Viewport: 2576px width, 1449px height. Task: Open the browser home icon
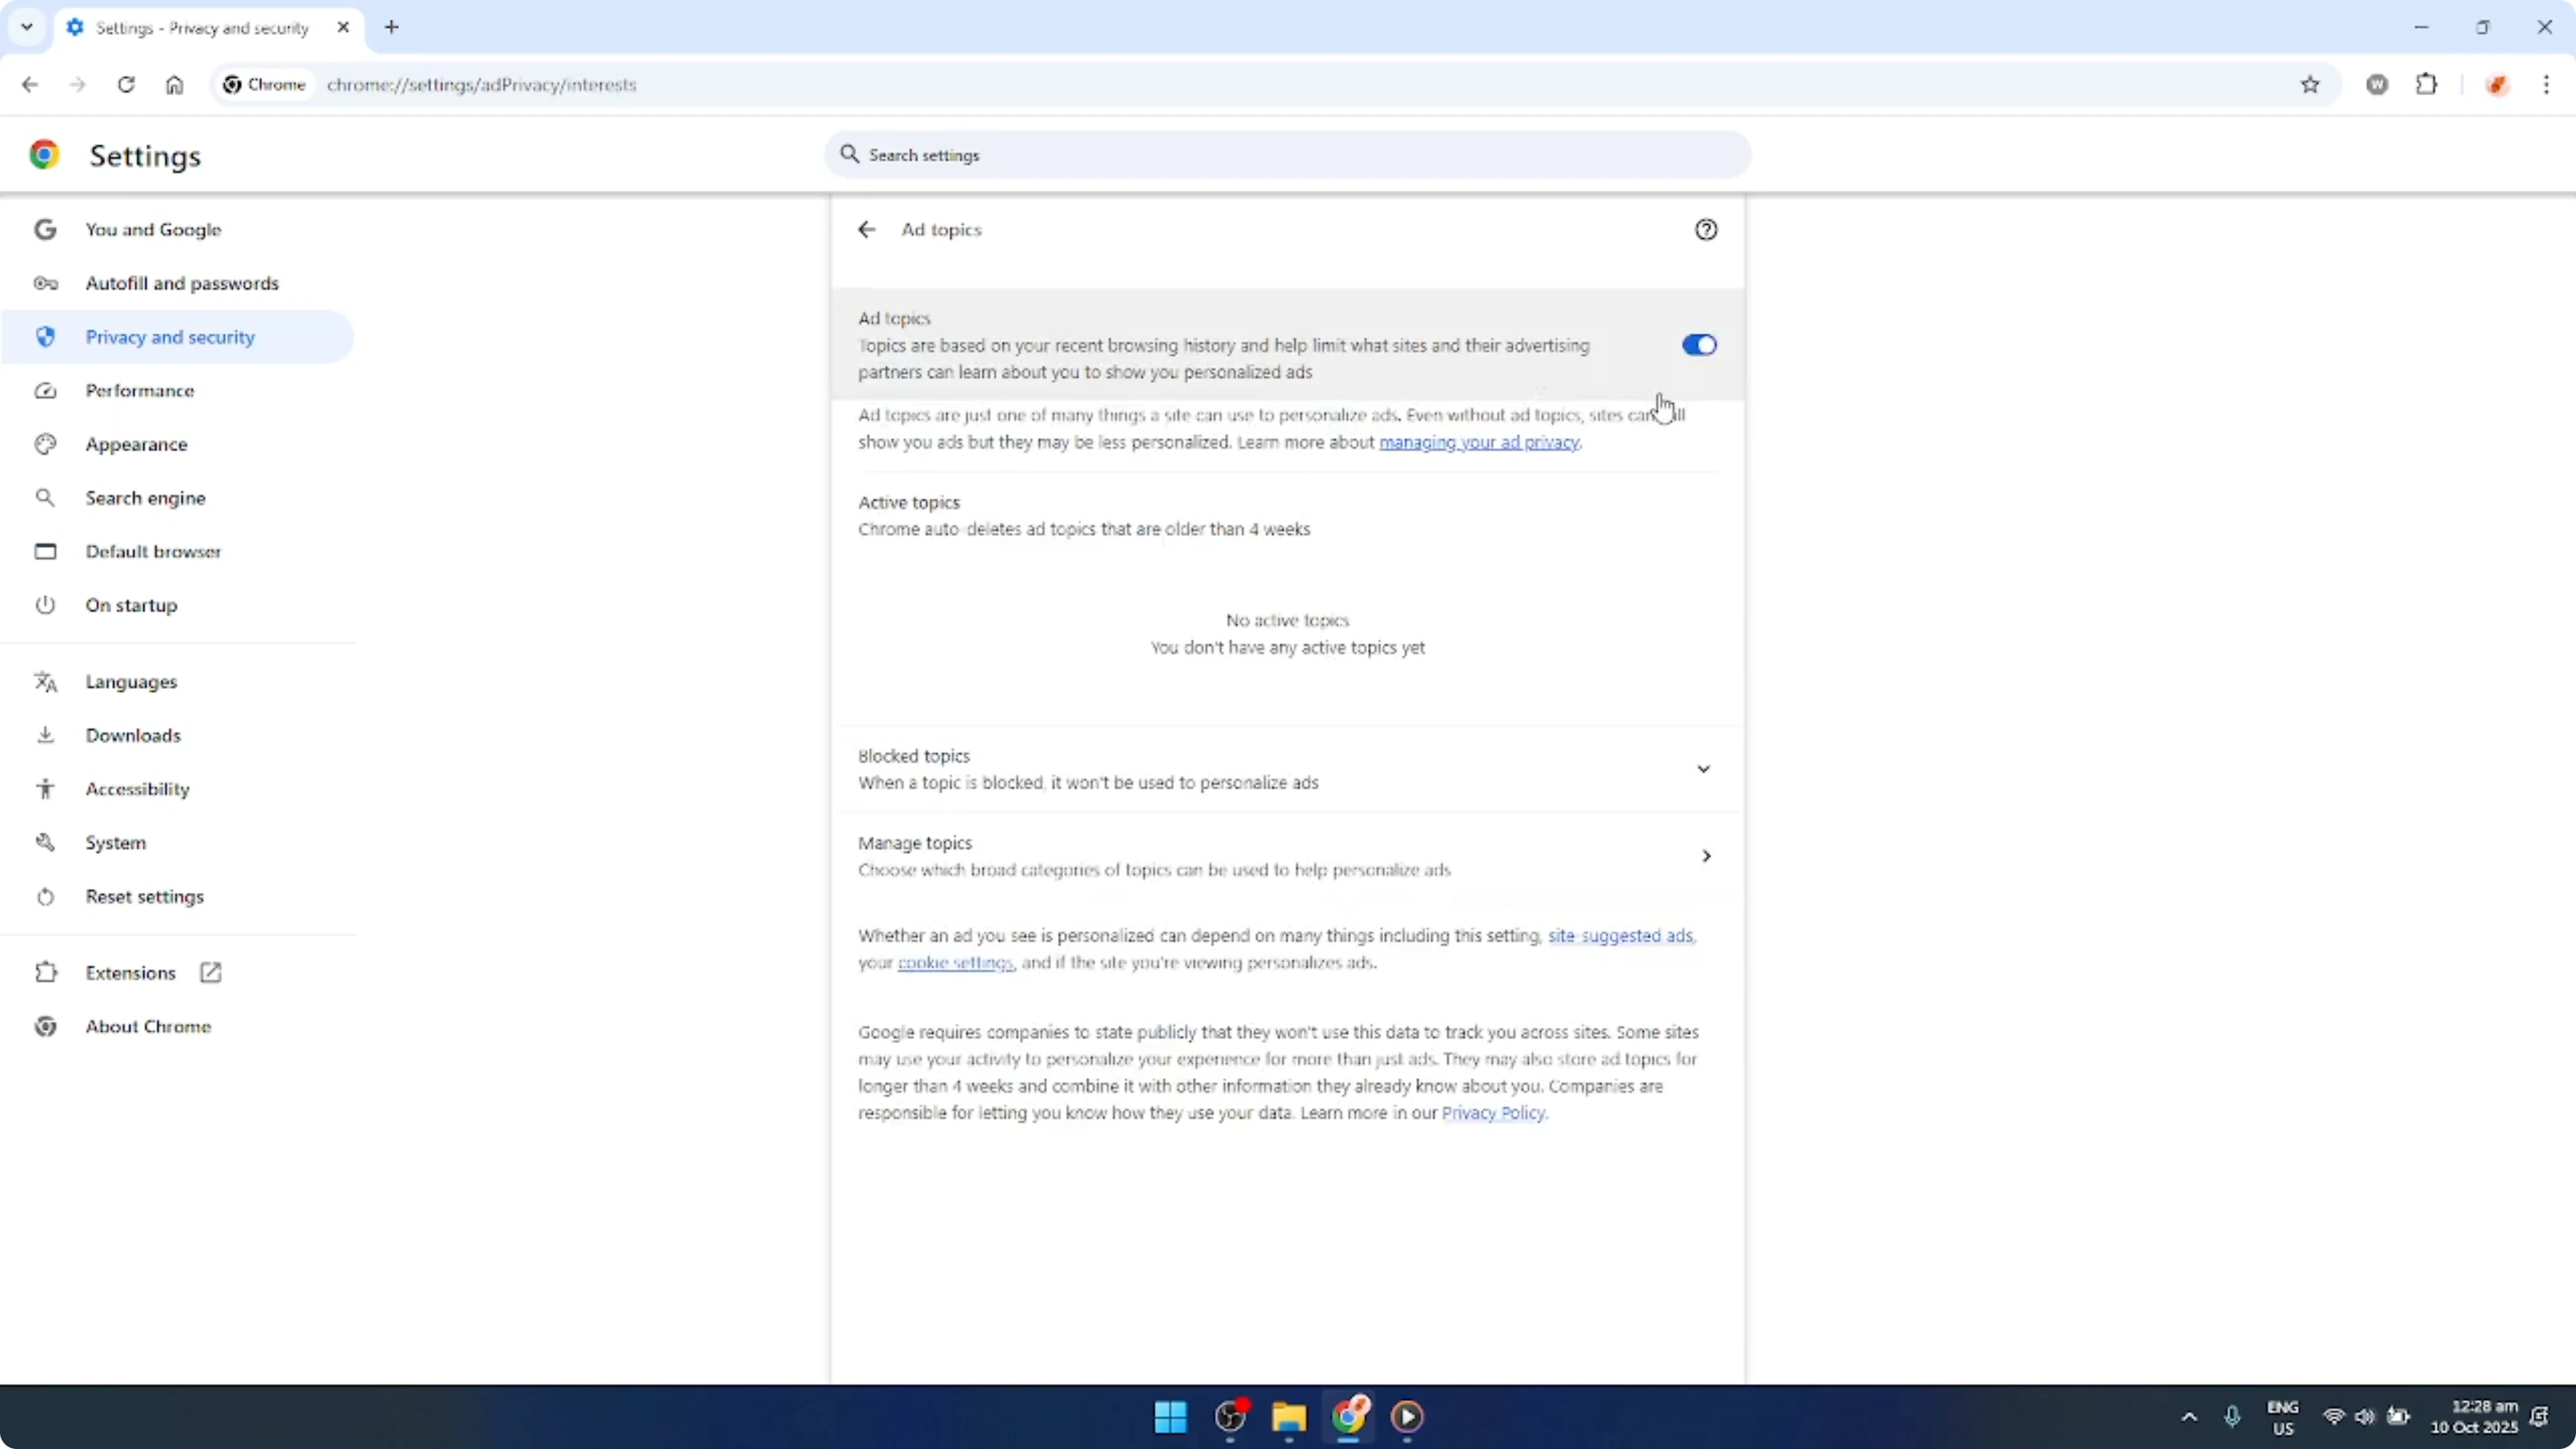(174, 85)
